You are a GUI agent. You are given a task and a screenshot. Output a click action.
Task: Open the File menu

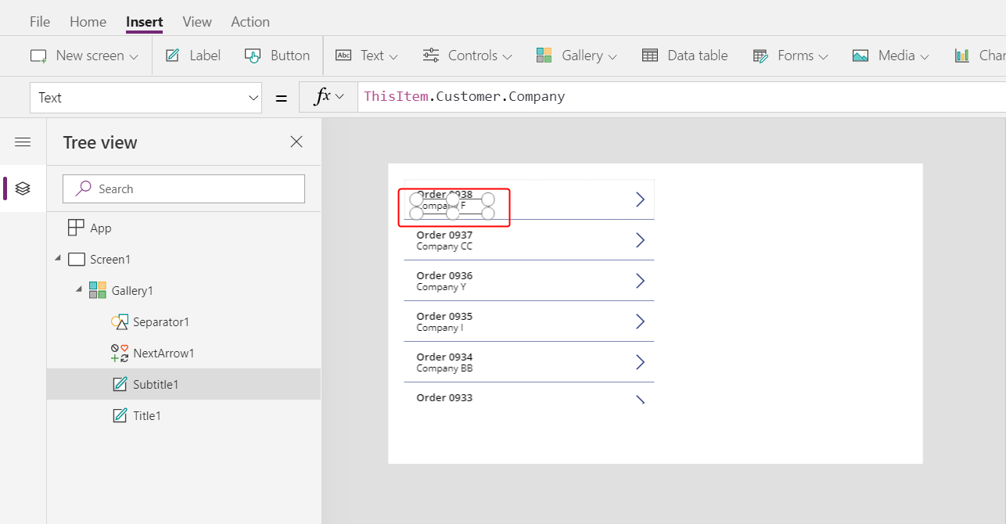[40, 22]
